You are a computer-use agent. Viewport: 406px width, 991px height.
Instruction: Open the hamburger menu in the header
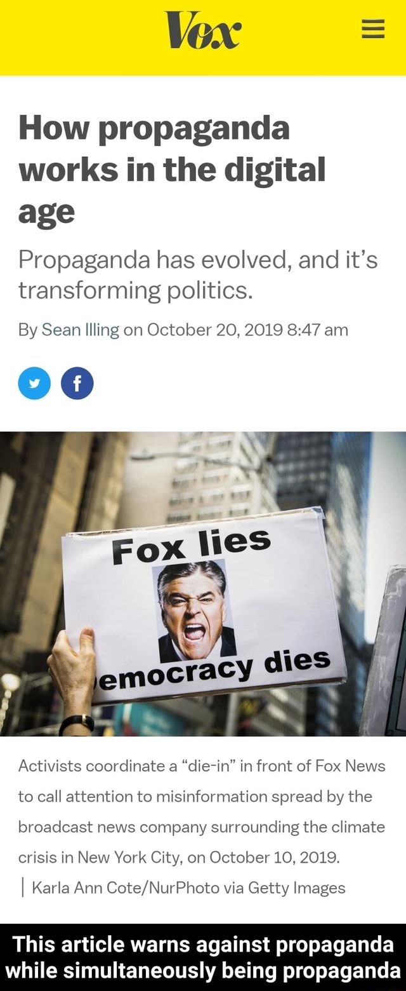(373, 28)
